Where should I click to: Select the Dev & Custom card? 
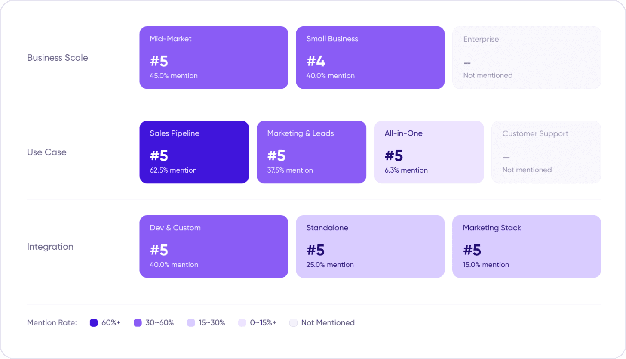214,247
